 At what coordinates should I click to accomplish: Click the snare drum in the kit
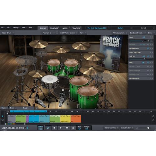(x=50, y=82)
